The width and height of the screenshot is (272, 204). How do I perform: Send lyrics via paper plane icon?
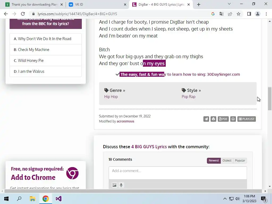click(206, 119)
